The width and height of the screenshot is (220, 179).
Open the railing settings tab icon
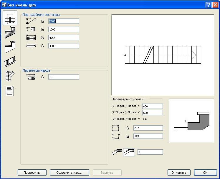[10, 62]
